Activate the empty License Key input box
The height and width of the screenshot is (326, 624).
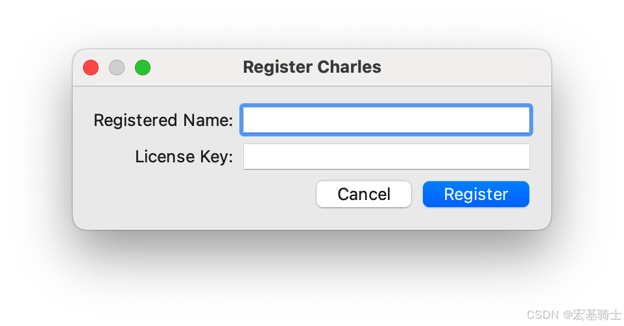(x=387, y=157)
